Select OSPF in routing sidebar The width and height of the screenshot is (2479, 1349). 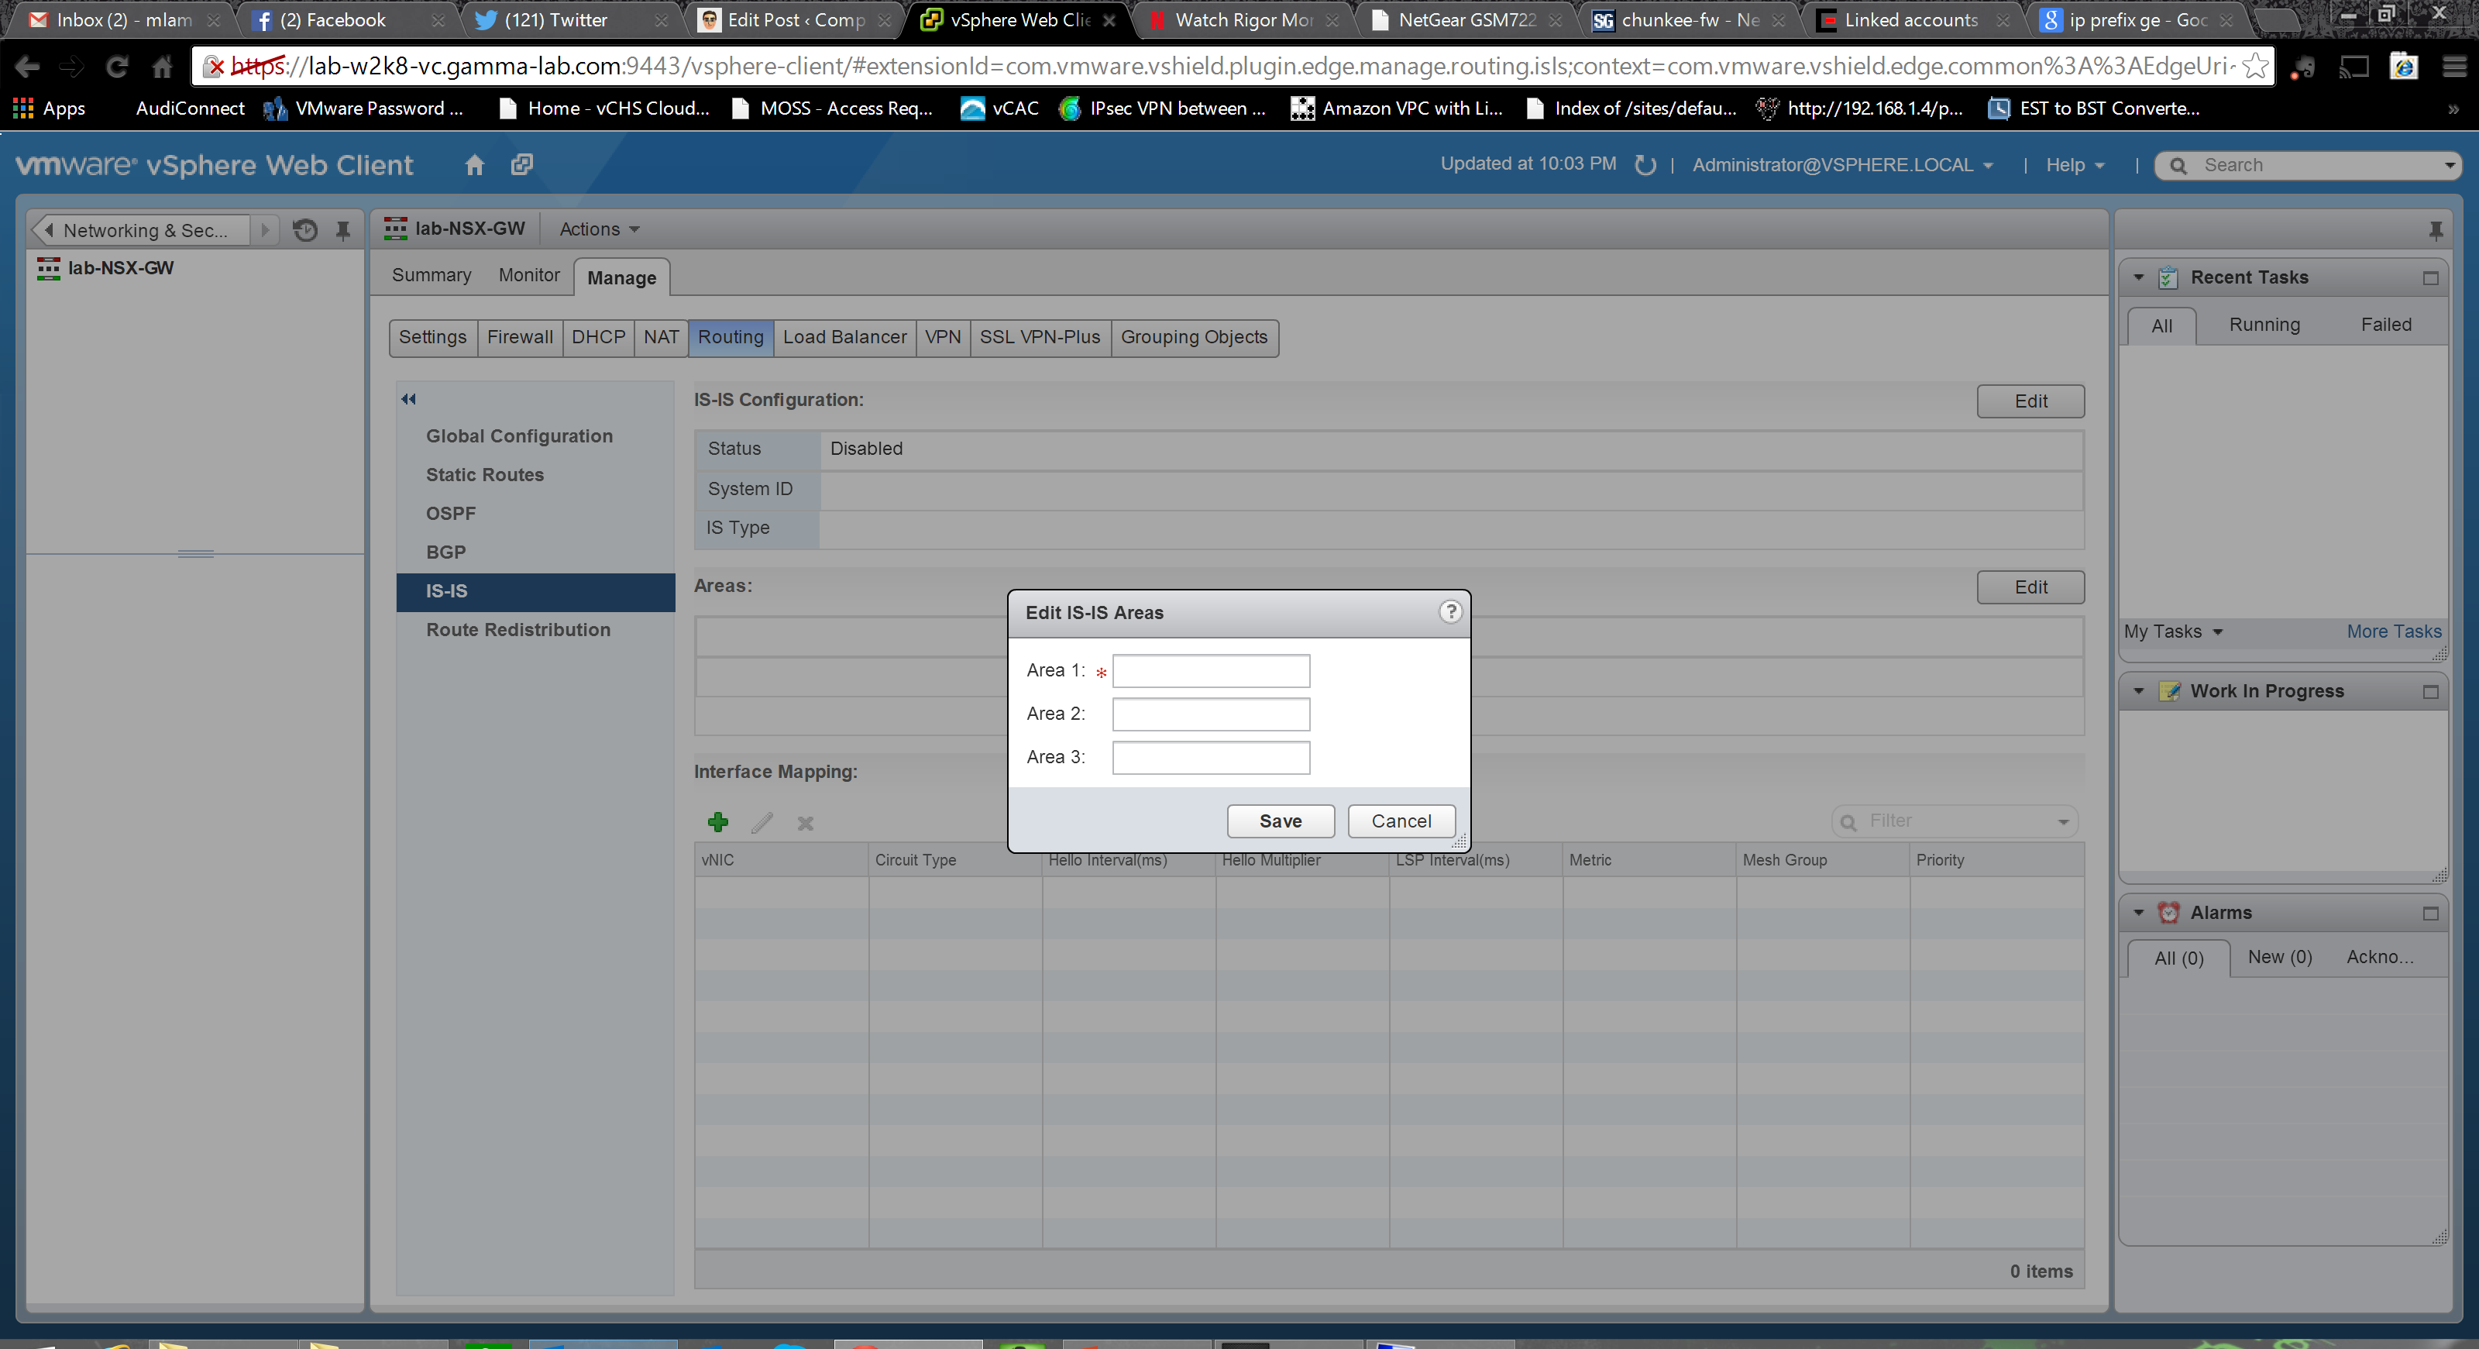click(450, 513)
